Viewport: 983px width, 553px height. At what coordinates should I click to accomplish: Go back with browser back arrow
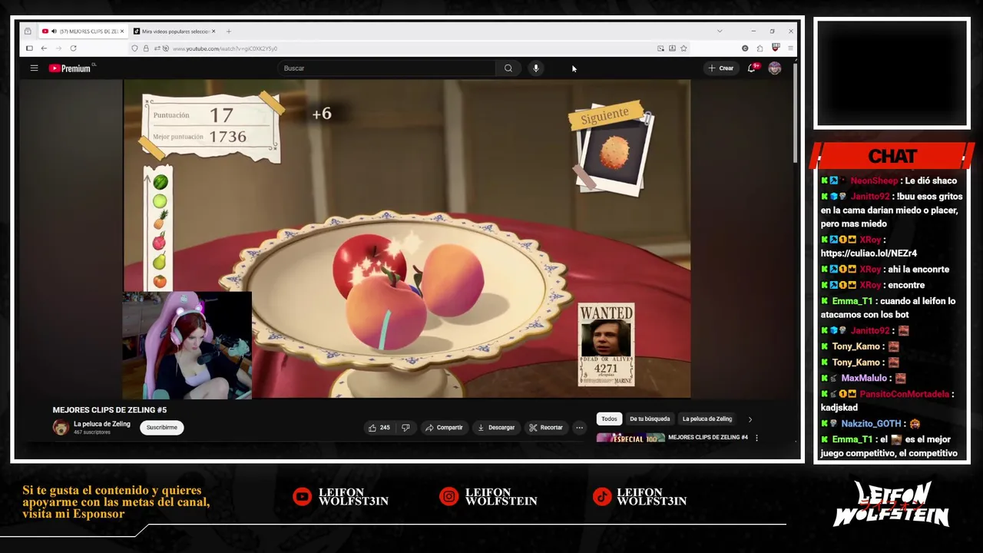pyautogui.click(x=44, y=48)
